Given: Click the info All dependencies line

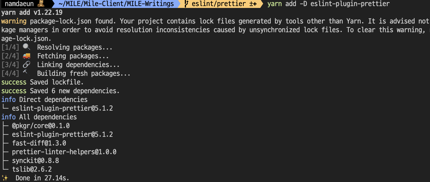Looking at the screenshot, I should coord(39,117).
